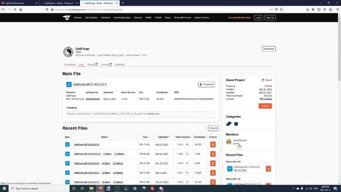Open Browse in the top navigation

78,18
